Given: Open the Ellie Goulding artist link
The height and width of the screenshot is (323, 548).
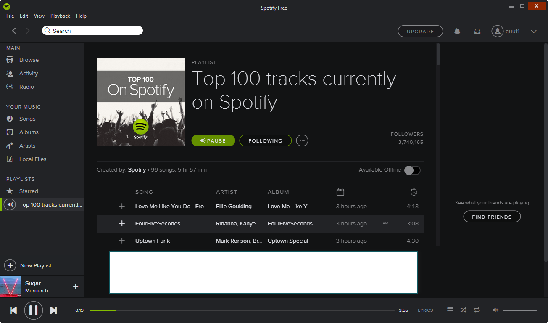Looking at the screenshot, I should coord(234,206).
